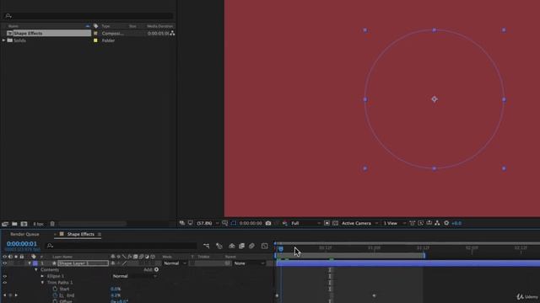This screenshot has height=303, width=540.
Task: Open the Full resolution dropdown
Action: tap(305, 223)
